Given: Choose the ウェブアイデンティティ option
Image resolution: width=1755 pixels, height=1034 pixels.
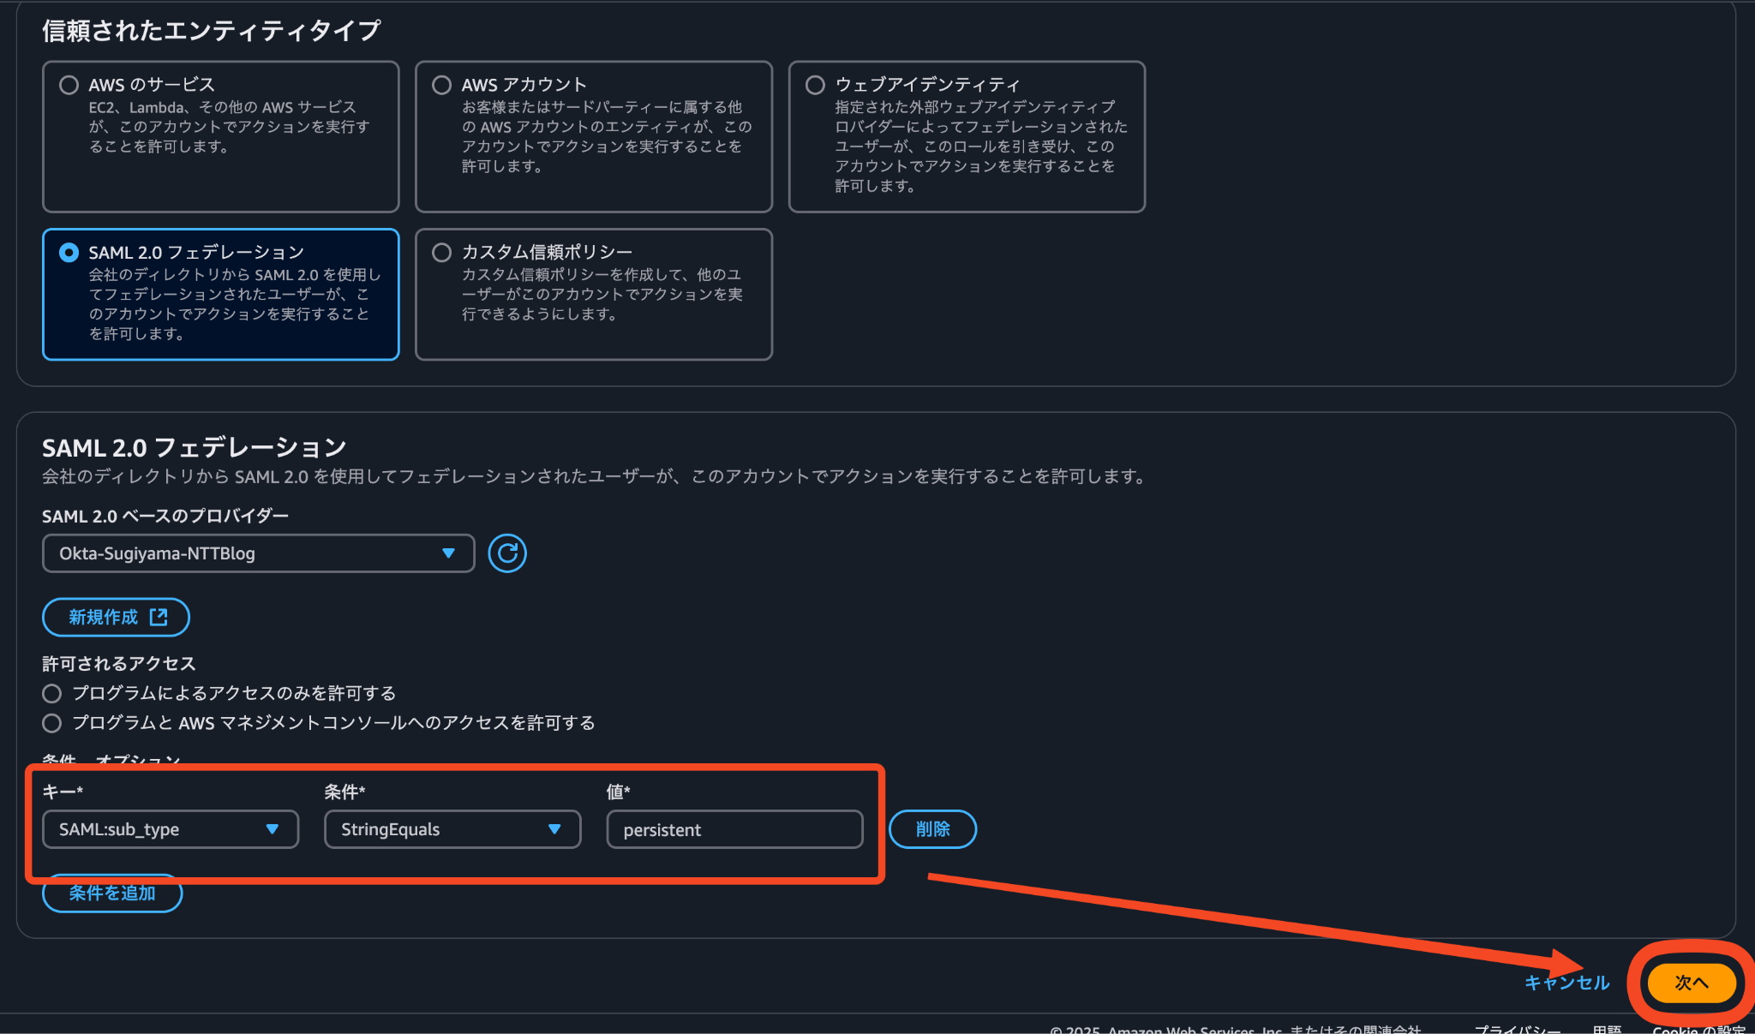Looking at the screenshot, I should click(x=815, y=85).
